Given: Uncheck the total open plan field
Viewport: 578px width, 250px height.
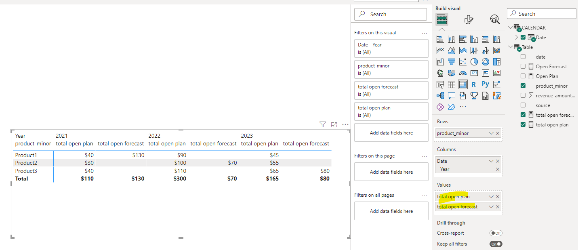Looking at the screenshot, I should [523, 124].
